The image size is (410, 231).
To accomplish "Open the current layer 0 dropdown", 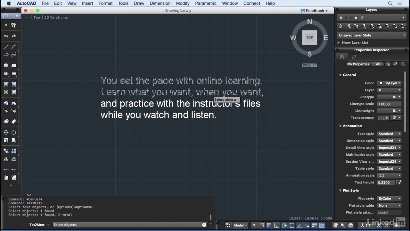I will tap(372, 18).
